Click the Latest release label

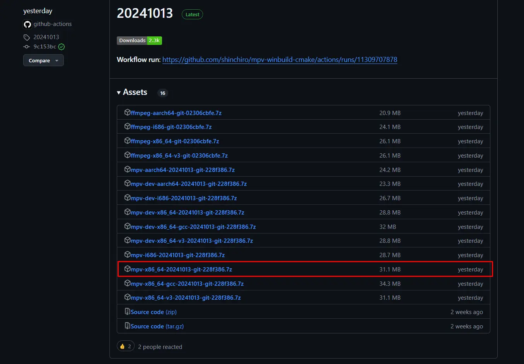coord(192,15)
